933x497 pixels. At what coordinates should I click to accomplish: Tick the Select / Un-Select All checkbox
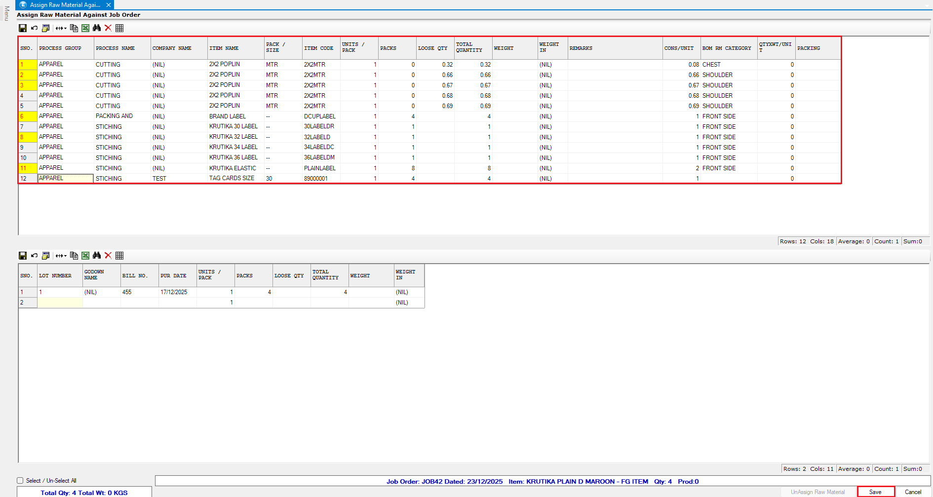point(20,481)
